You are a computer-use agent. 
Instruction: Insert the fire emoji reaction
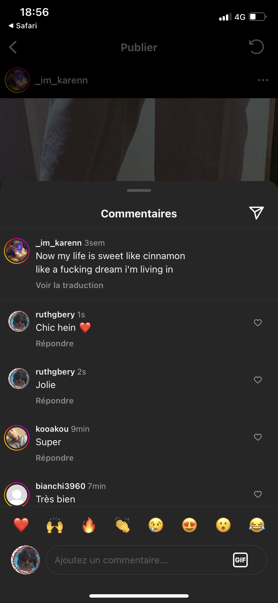click(89, 525)
